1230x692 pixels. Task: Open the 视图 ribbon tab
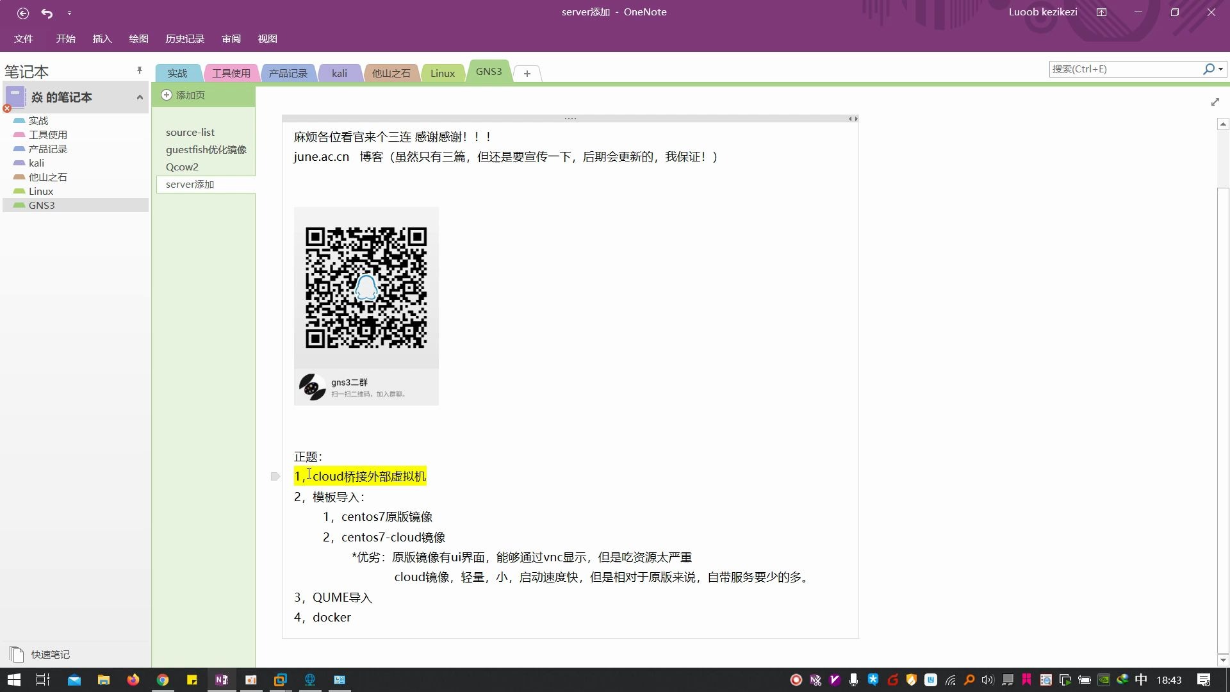pyautogui.click(x=267, y=39)
